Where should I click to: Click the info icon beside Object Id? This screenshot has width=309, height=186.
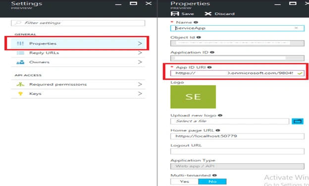tap(199, 37)
